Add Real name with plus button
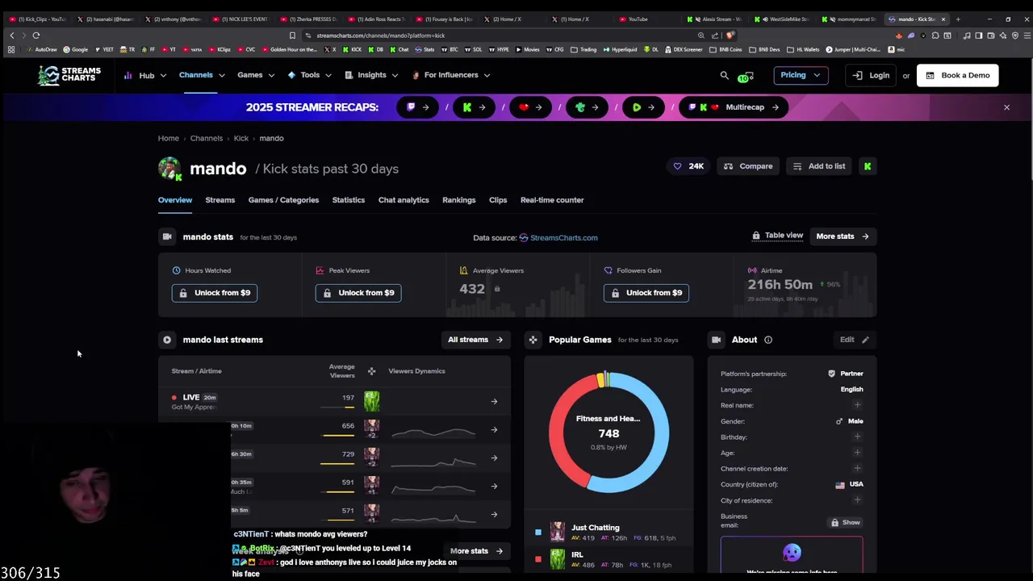1033x581 pixels. [857, 405]
